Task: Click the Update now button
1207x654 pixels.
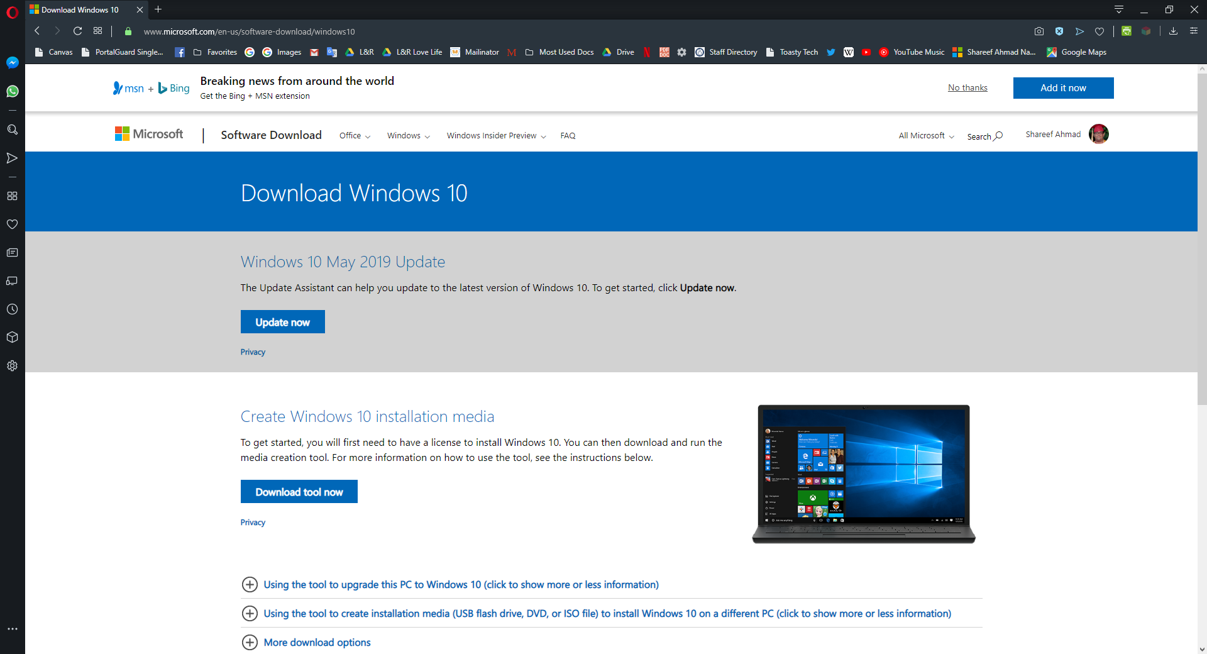Action: coord(283,322)
